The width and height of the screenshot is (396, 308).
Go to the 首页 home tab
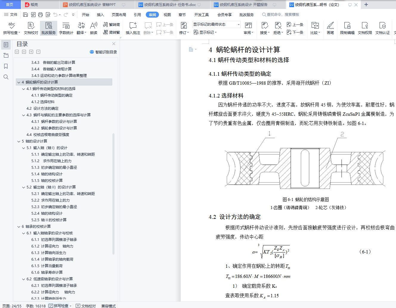(x=10, y=4)
